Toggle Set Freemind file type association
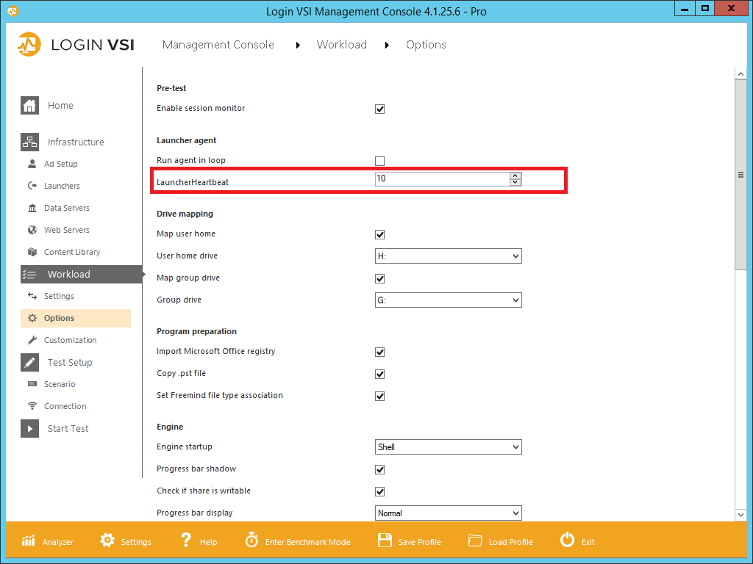 380,396
